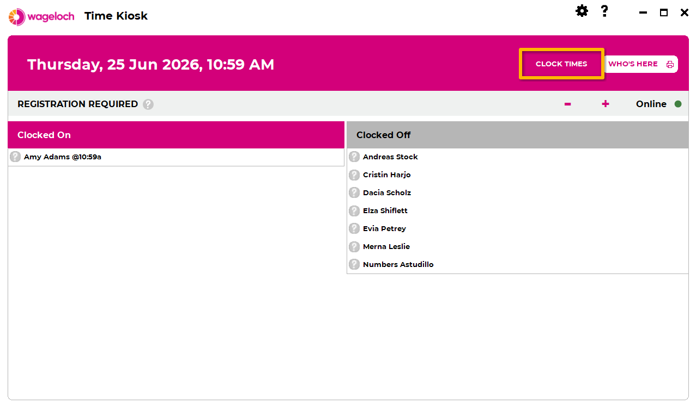Screen dimensions: 696x404
Task: Click the help icon beside Registration Required
Action: coord(148,104)
